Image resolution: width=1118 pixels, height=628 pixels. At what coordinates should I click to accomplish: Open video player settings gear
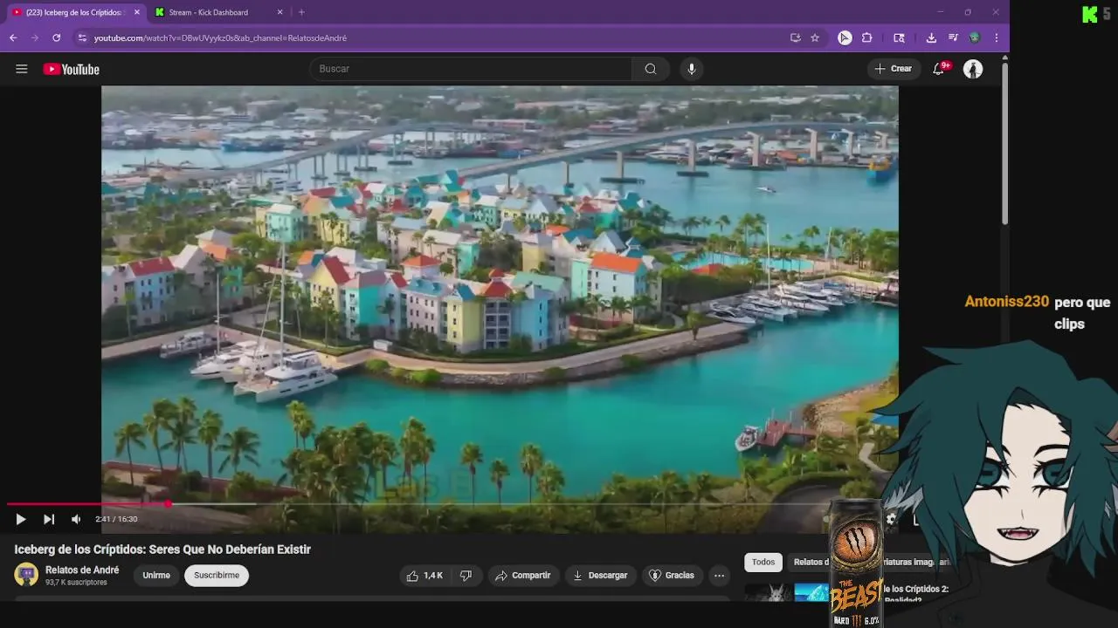(890, 519)
